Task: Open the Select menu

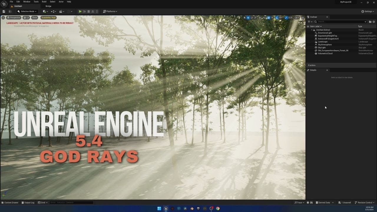Action: (52, 2)
